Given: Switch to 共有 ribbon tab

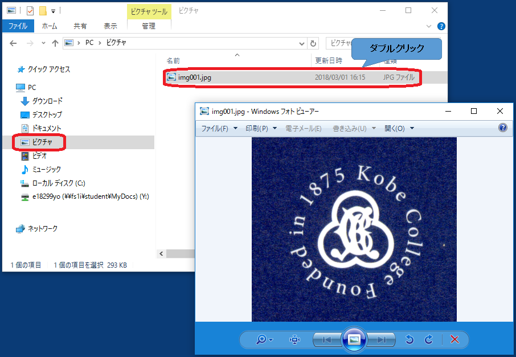Looking at the screenshot, I should tap(80, 26).
